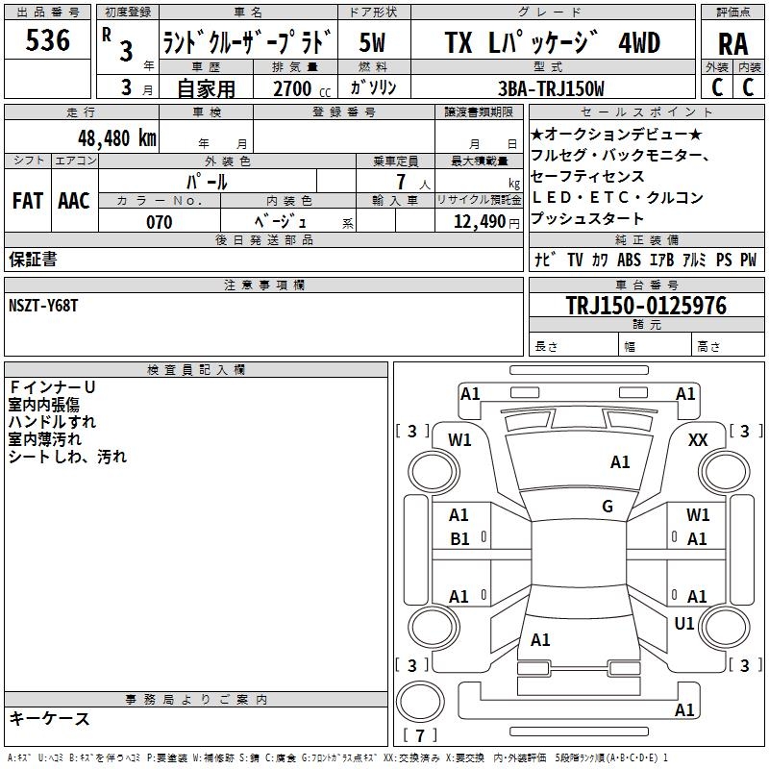Viewport: 769px width, 769px height.
Task: Click the B1 damage mark on the diagram
Action: (459, 539)
